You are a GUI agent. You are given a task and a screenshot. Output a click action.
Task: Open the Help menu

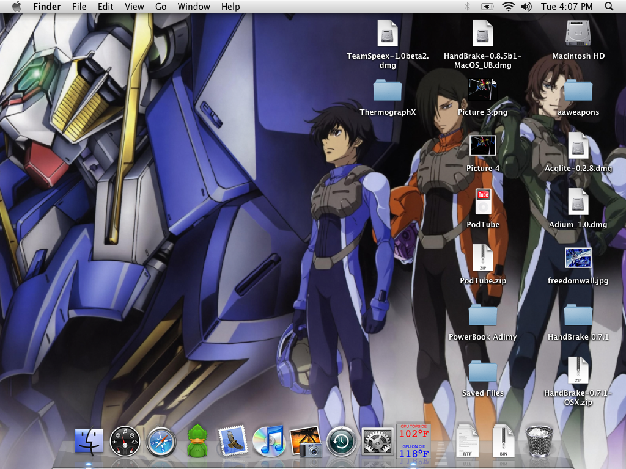(230, 6)
